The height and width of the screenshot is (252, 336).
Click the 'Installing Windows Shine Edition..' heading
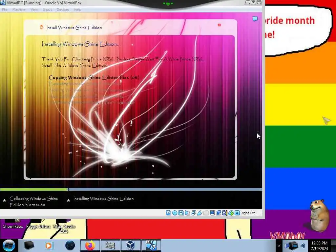(80, 44)
